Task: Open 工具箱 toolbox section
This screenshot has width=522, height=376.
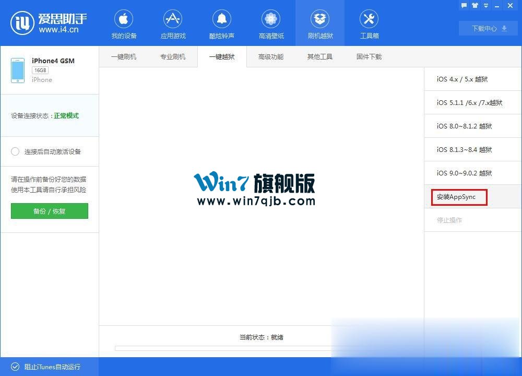Action: [x=369, y=23]
